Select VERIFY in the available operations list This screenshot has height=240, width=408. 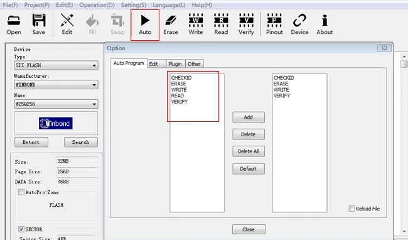[x=180, y=102]
